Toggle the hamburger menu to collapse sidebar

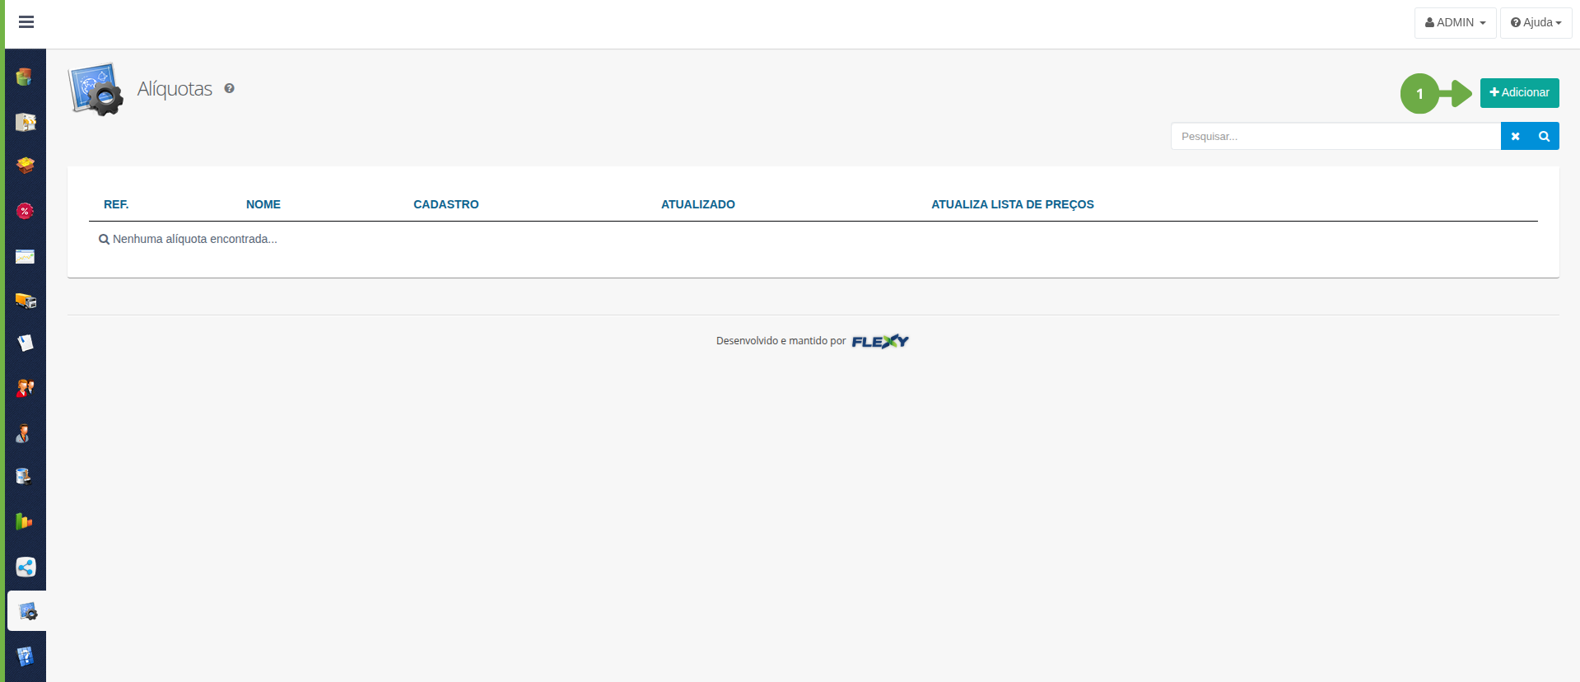coord(26,22)
